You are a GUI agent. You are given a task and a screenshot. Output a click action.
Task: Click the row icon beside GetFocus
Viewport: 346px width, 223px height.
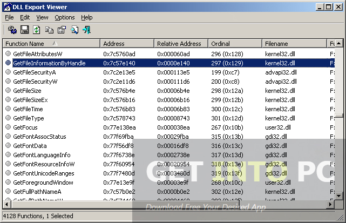tap(8, 127)
